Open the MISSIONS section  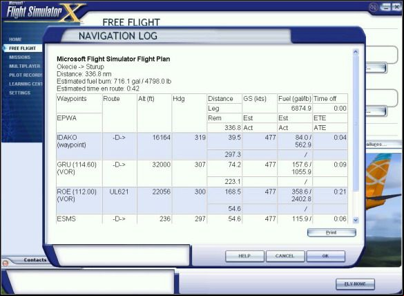coord(20,57)
